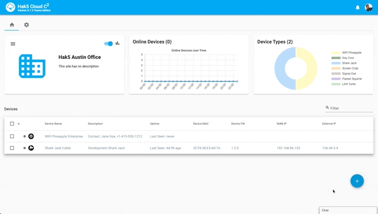
Task: Check the WiFi Pineapple Enterprise row checkbox
Action: (x=12, y=137)
